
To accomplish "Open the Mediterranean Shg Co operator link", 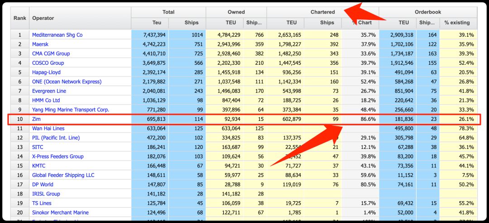I will (58, 35).
